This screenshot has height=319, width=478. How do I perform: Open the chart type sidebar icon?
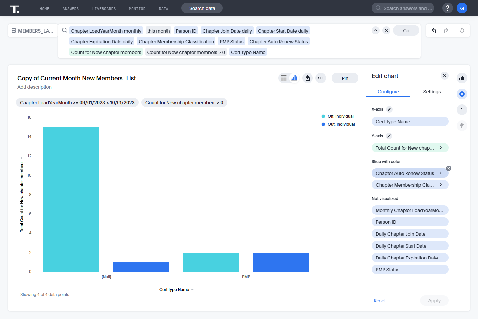pos(462,78)
